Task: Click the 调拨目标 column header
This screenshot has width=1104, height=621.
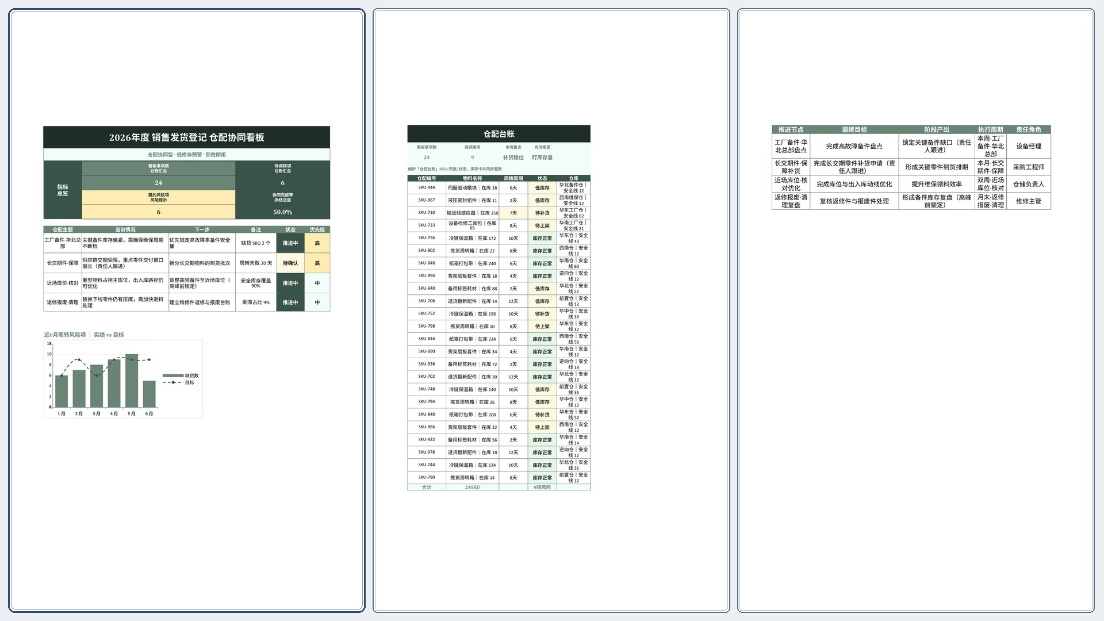Action: pyautogui.click(x=854, y=129)
